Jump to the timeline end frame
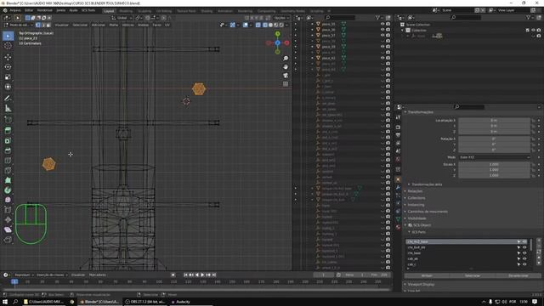The height and width of the screenshot is (306, 544). pyautogui.click(x=214, y=275)
